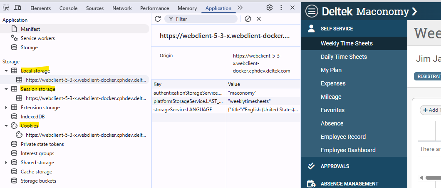Open DevTools three-dot customize menu

tap(281, 8)
